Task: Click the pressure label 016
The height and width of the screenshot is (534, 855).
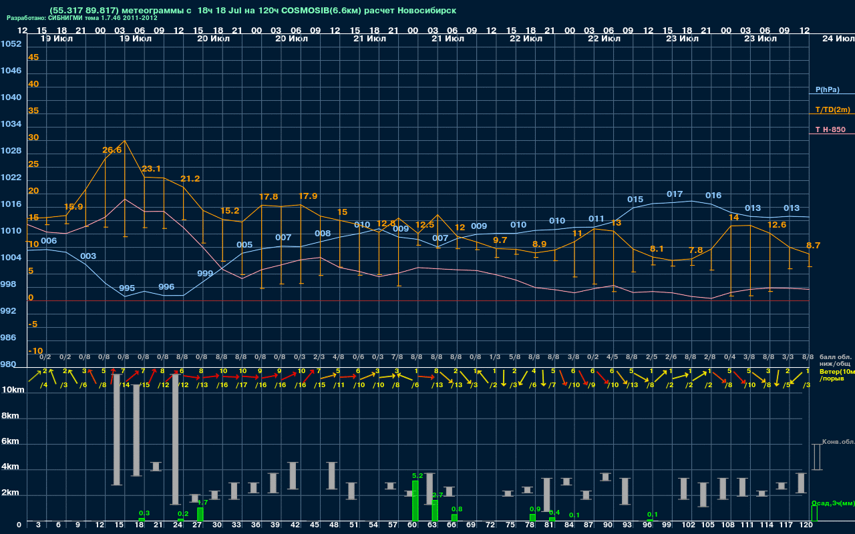Action: pos(713,196)
